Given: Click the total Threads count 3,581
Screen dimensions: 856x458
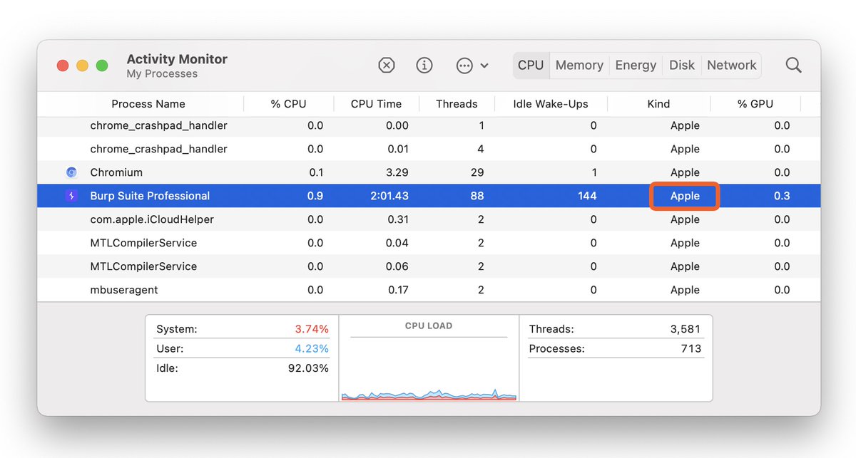Looking at the screenshot, I should (x=685, y=329).
